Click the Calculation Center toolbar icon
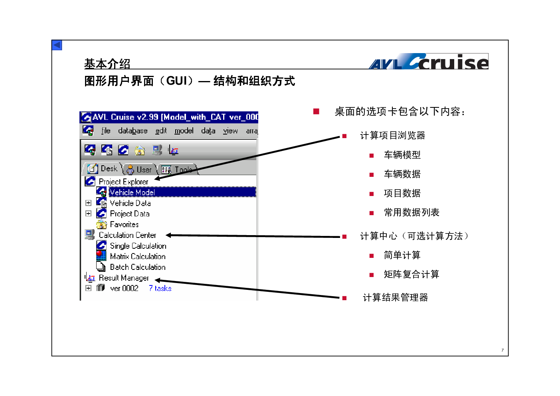 tap(157, 150)
